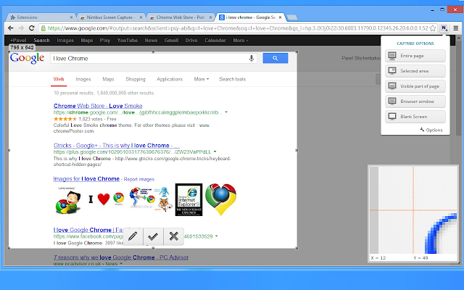This screenshot has width=464, height=290.
Task: Choose Visible part of page capture
Action: pyautogui.click(x=415, y=86)
